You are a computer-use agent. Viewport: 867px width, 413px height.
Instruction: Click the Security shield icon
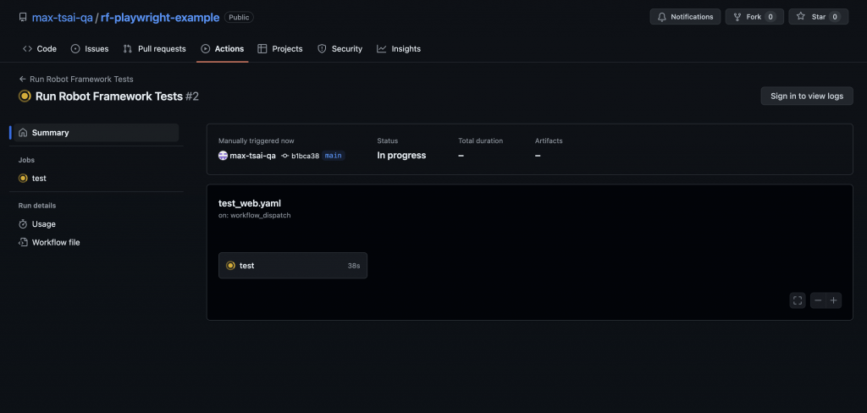pos(322,48)
